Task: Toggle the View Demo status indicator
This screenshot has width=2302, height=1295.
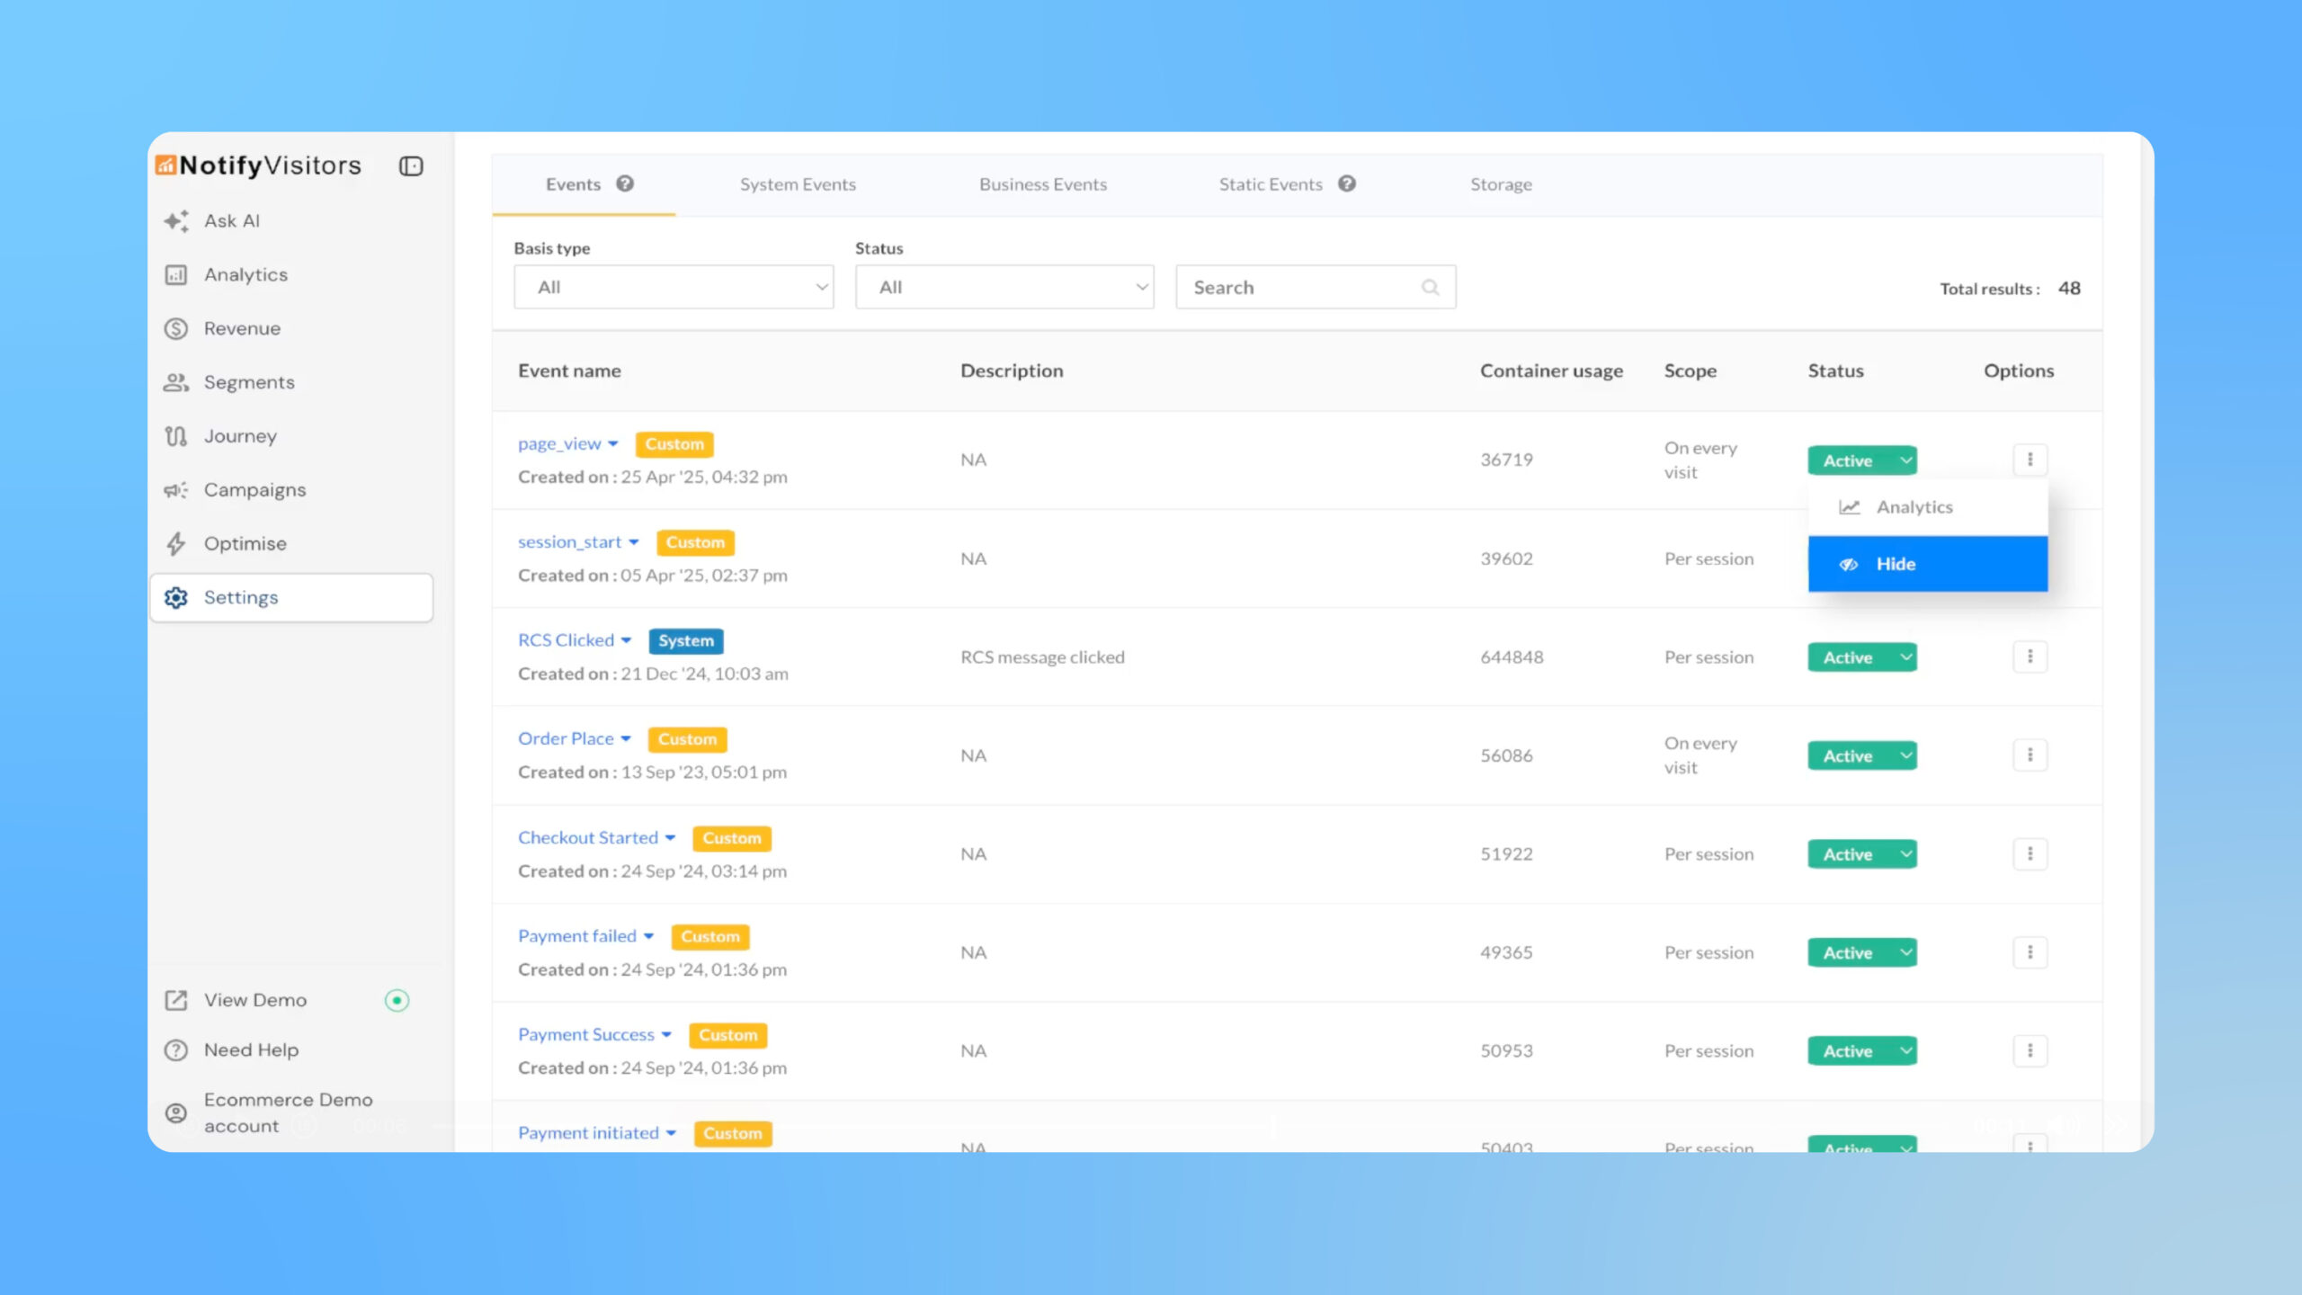Action: [x=397, y=999]
